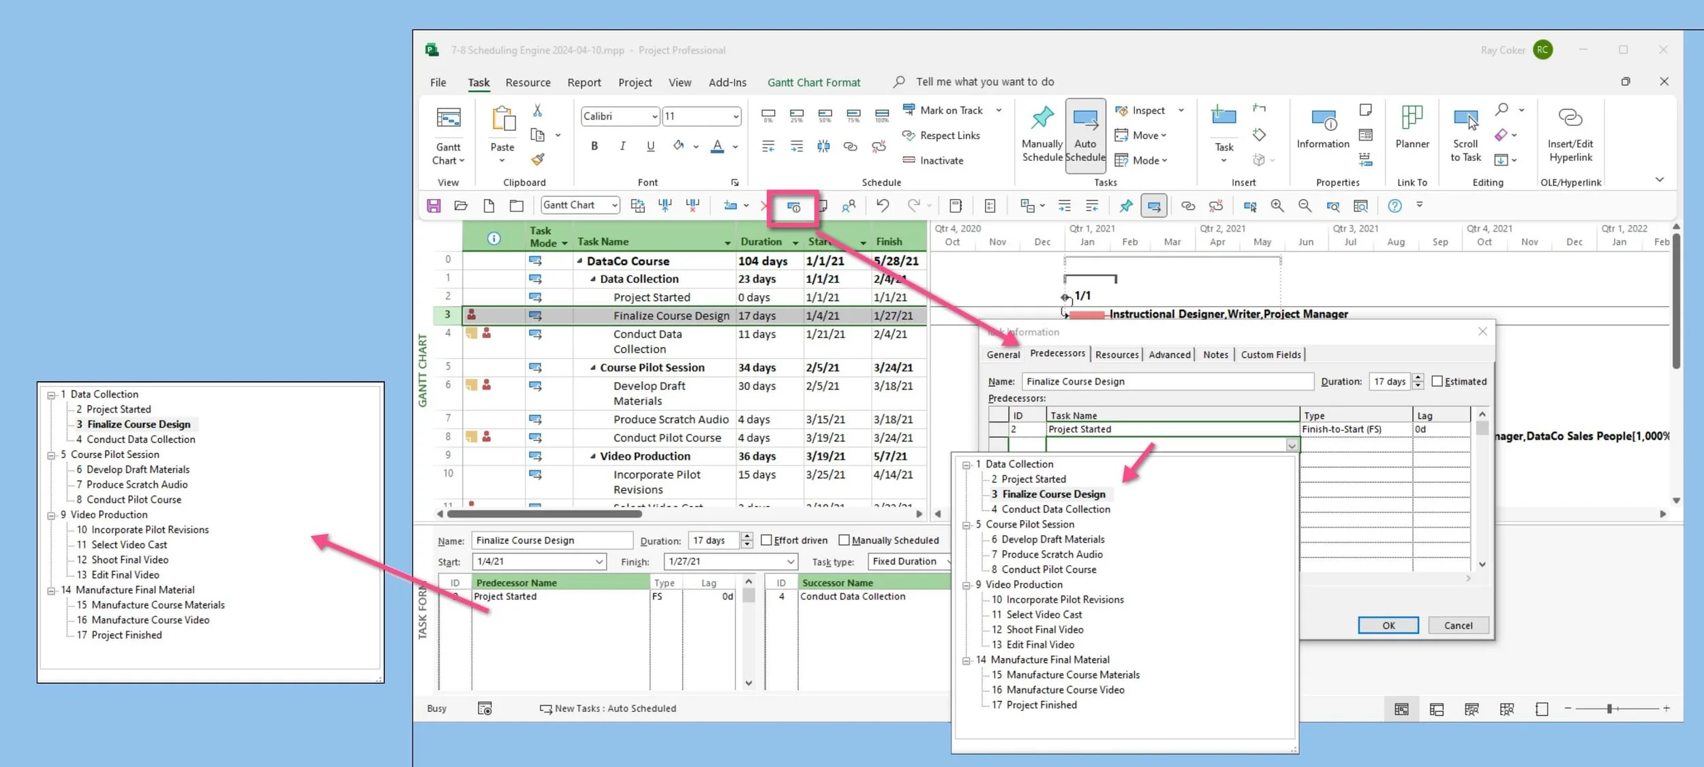Mark task 50% complete icon
Viewport: 1704px width, 767px height.
[825, 115]
